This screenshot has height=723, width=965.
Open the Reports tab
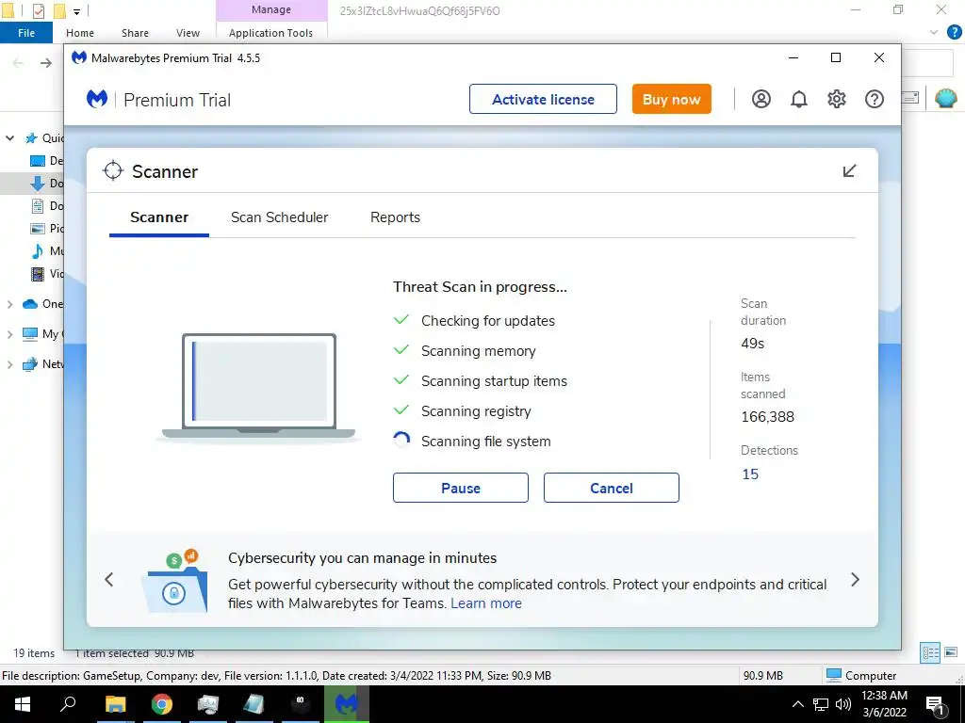395,217
